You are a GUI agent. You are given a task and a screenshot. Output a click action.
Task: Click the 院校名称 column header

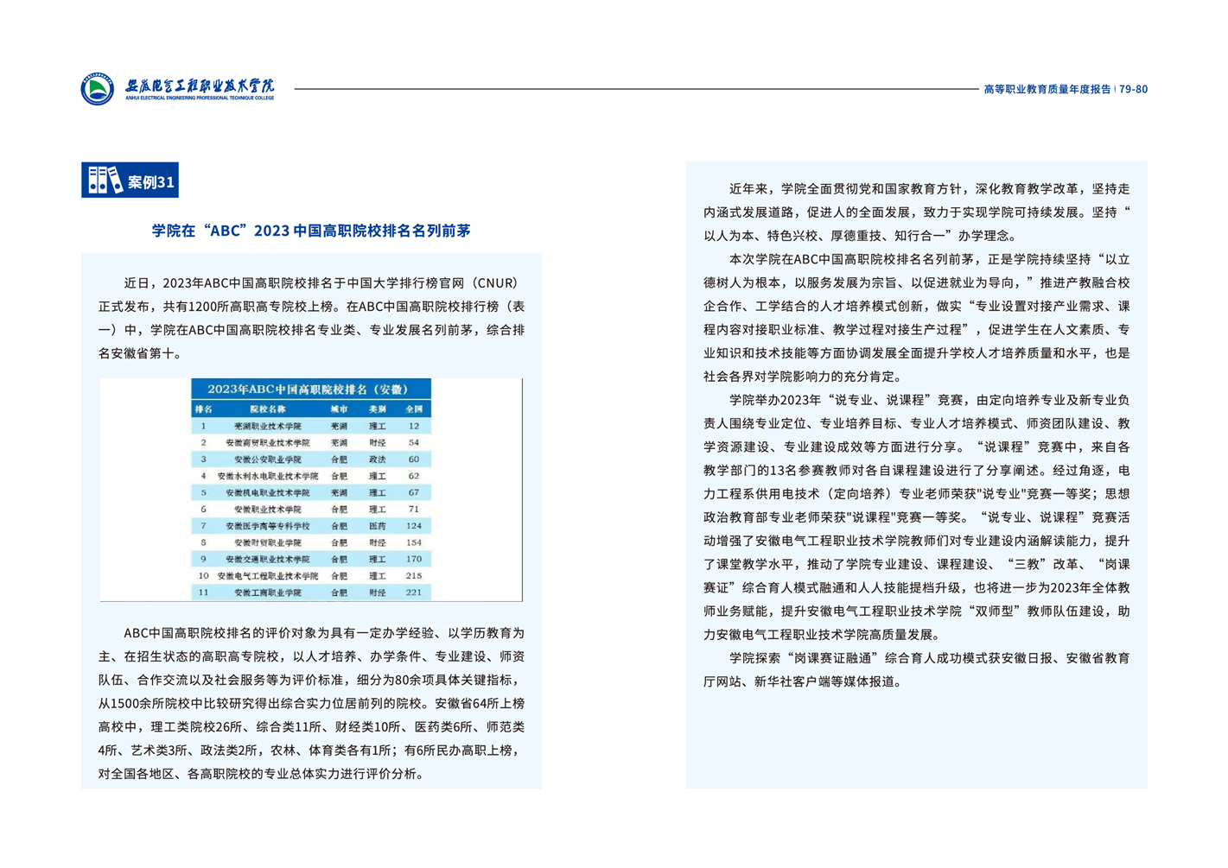[x=267, y=409]
